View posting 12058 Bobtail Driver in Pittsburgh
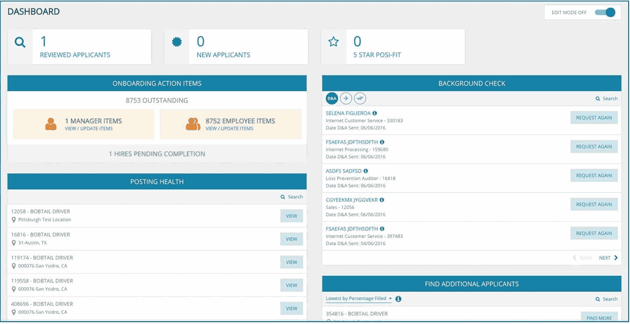This screenshot has width=630, height=324. point(291,216)
